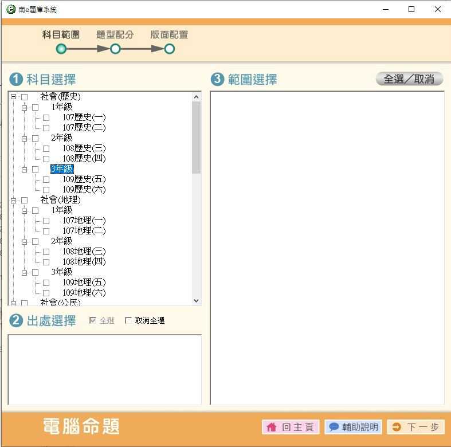Enable the 109歷史(六) checkbox
451x447 pixels.
(46, 190)
